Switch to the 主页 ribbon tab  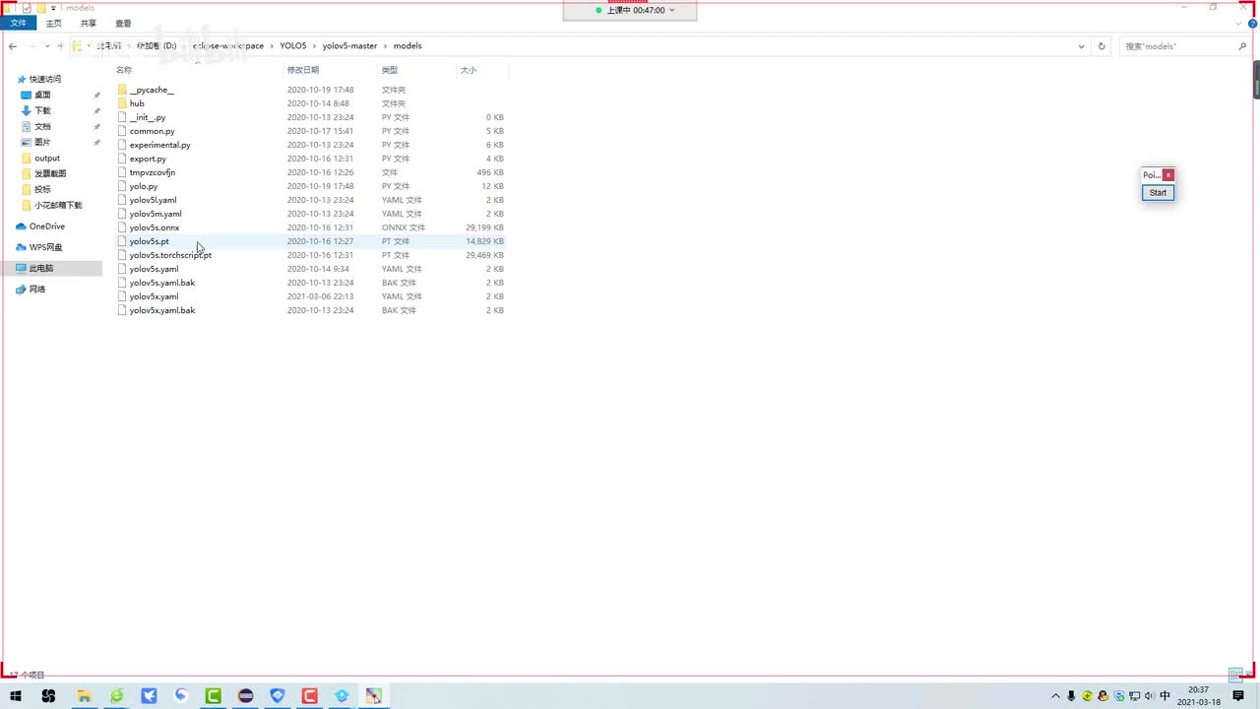tap(53, 23)
